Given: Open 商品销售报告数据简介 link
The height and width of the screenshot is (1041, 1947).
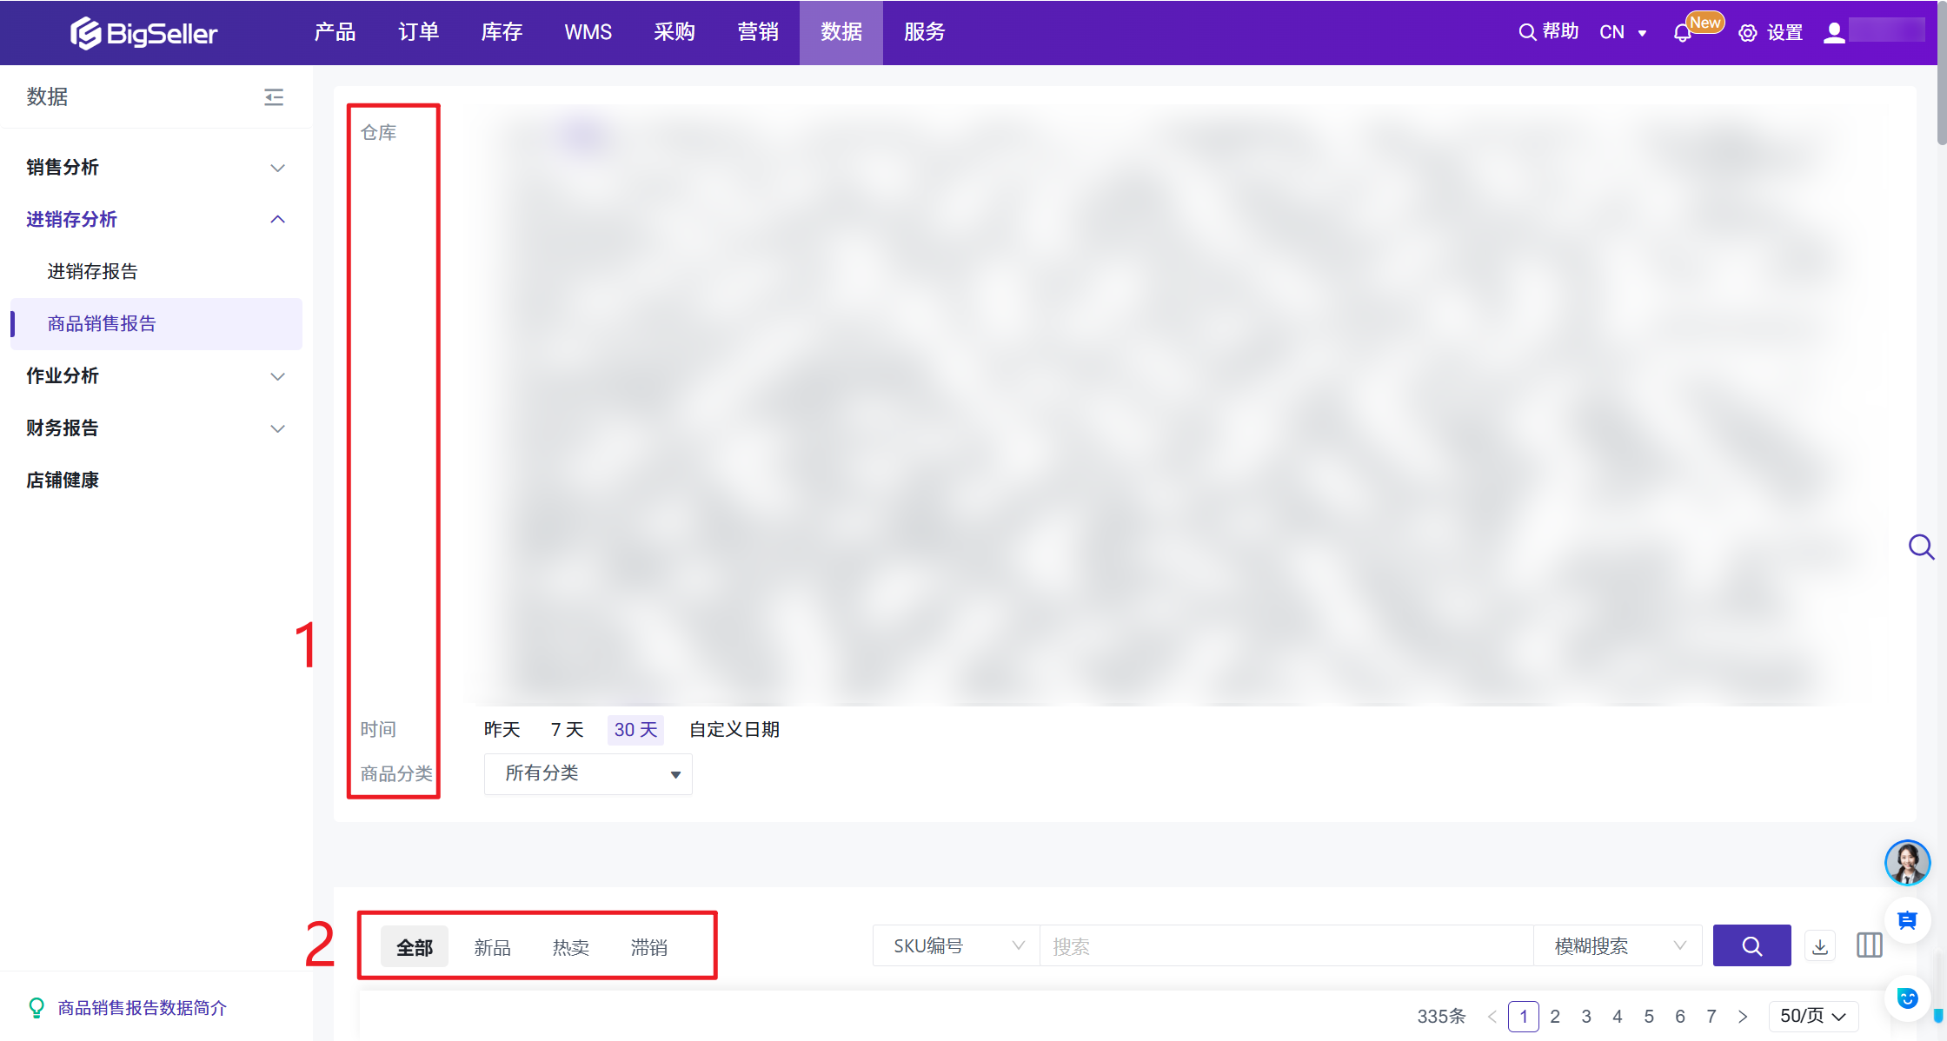Looking at the screenshot, I should click(x=142, y=1008).
